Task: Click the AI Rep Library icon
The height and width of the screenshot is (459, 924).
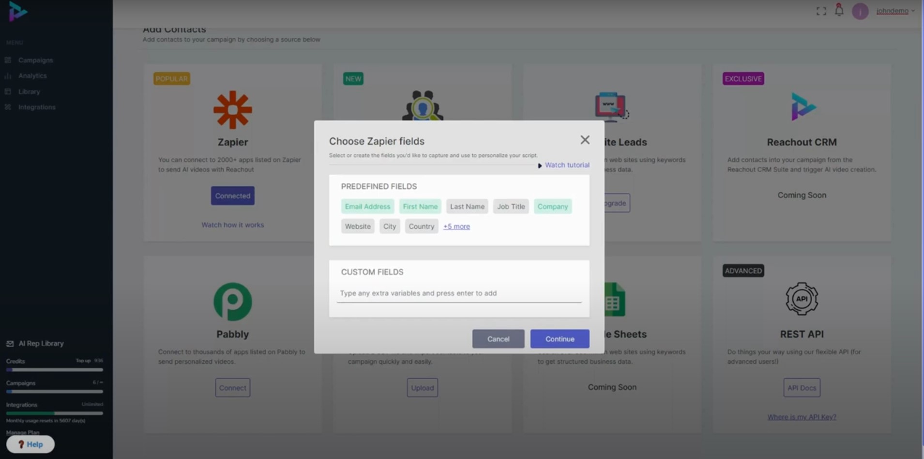Action: (x=10, y=343)
